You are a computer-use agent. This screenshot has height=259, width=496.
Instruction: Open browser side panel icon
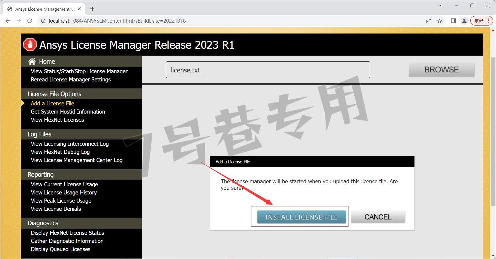(453, 21)
